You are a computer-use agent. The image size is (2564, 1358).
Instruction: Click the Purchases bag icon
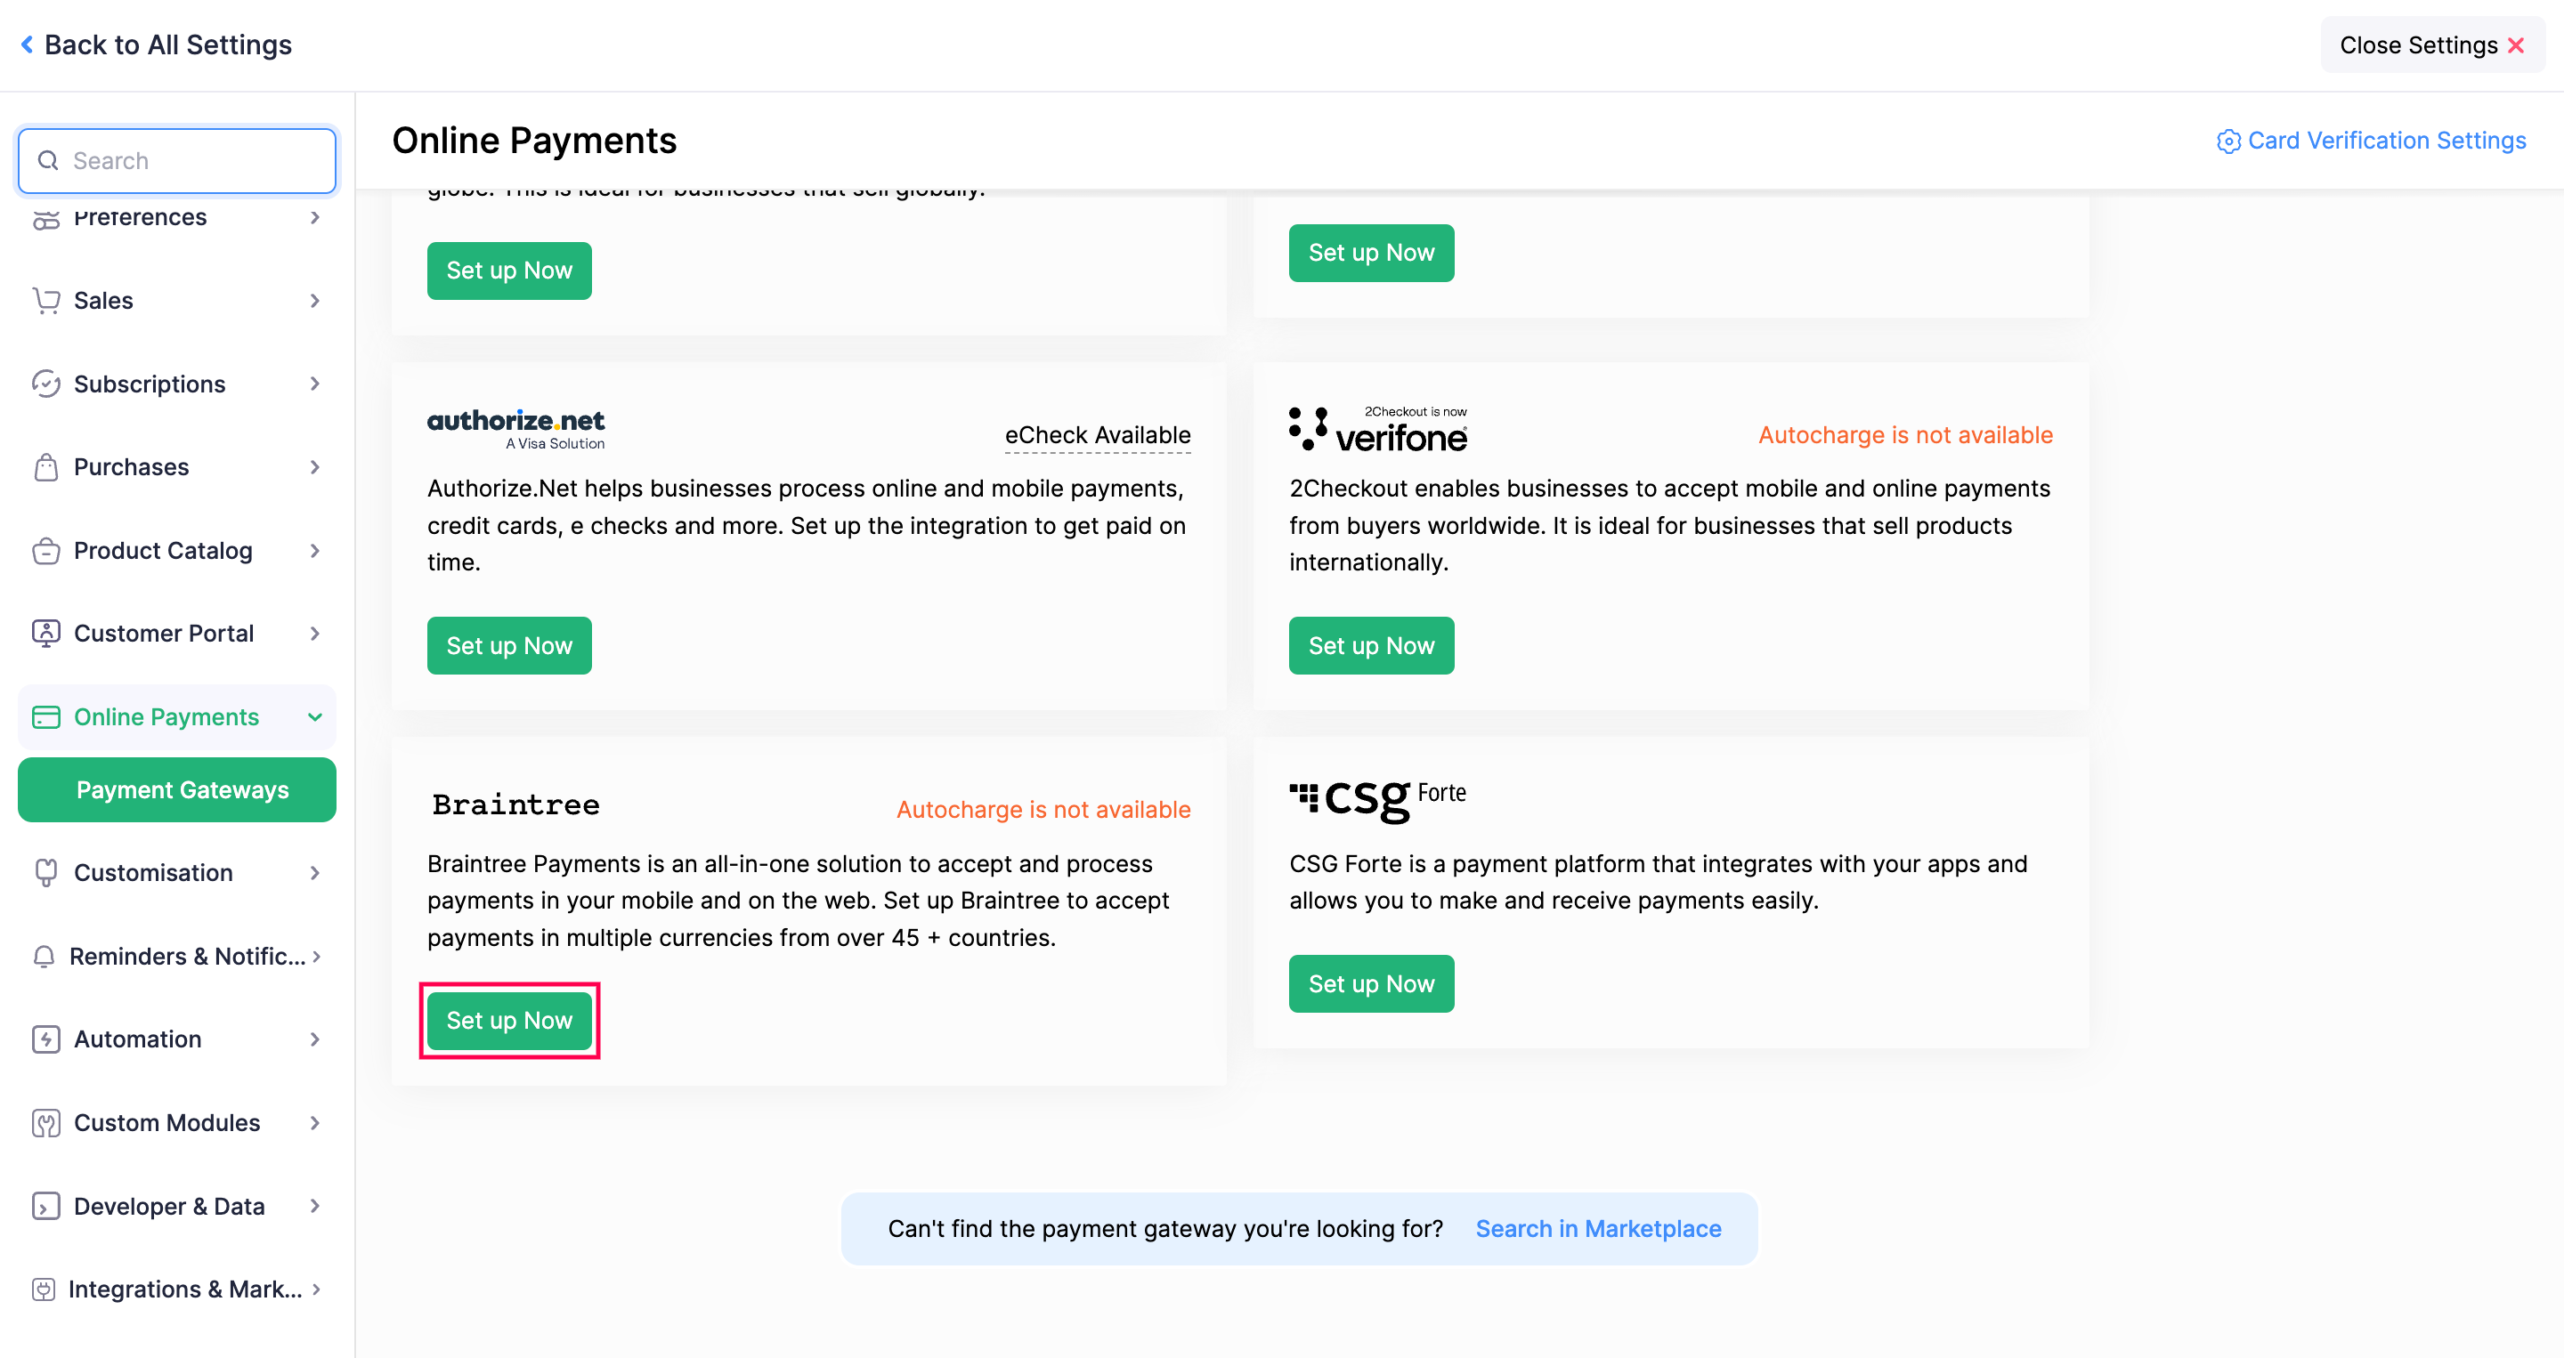click(x=45, y=466)
